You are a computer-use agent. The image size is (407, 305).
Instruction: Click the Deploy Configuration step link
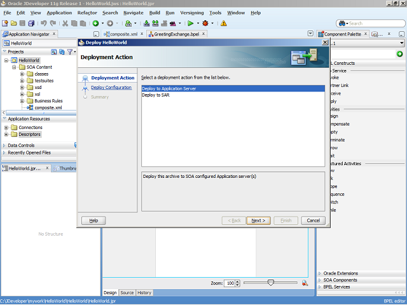pyautogui.click(x=111, y=88)
